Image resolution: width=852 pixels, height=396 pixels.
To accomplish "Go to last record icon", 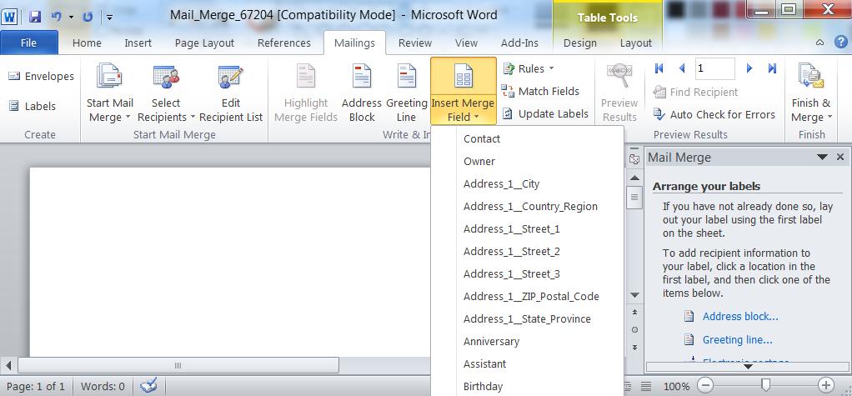I will 772,68.
